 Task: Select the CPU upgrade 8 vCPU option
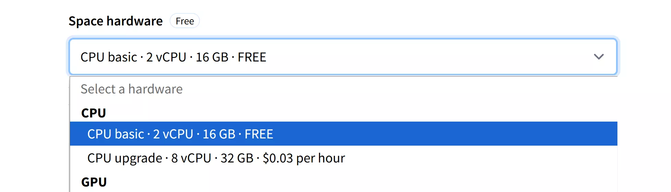[216, 158]
